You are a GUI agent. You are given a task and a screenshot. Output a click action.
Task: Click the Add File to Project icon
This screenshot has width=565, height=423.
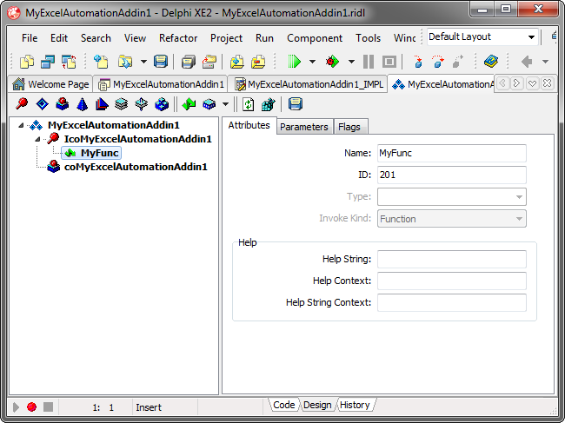236,62
